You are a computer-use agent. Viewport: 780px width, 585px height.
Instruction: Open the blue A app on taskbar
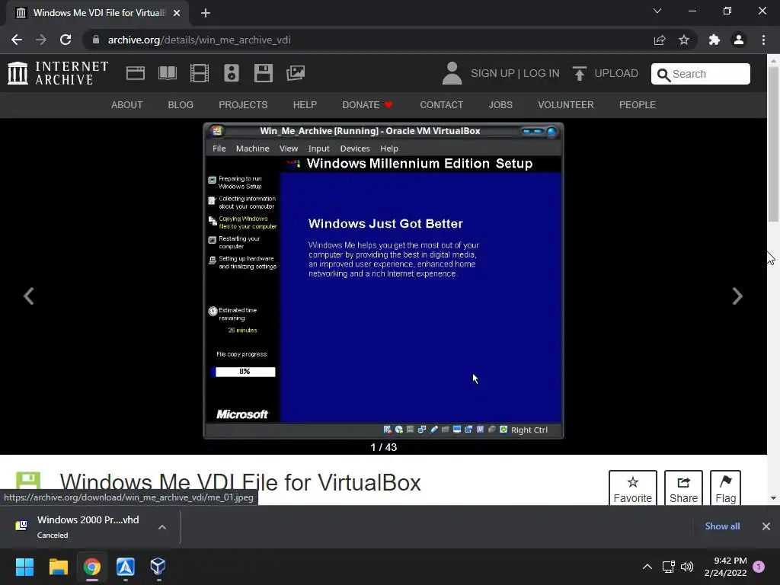126,567
